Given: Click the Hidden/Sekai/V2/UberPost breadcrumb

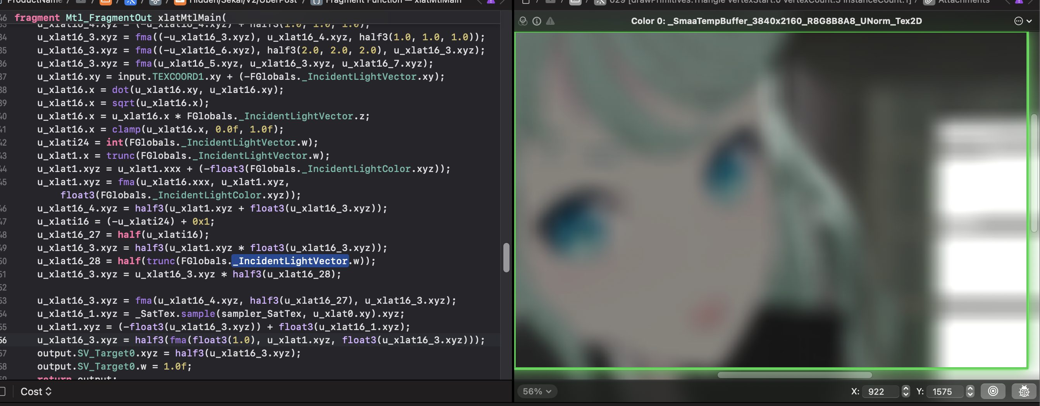Looking at the screenshot, I should coord(243,2).
